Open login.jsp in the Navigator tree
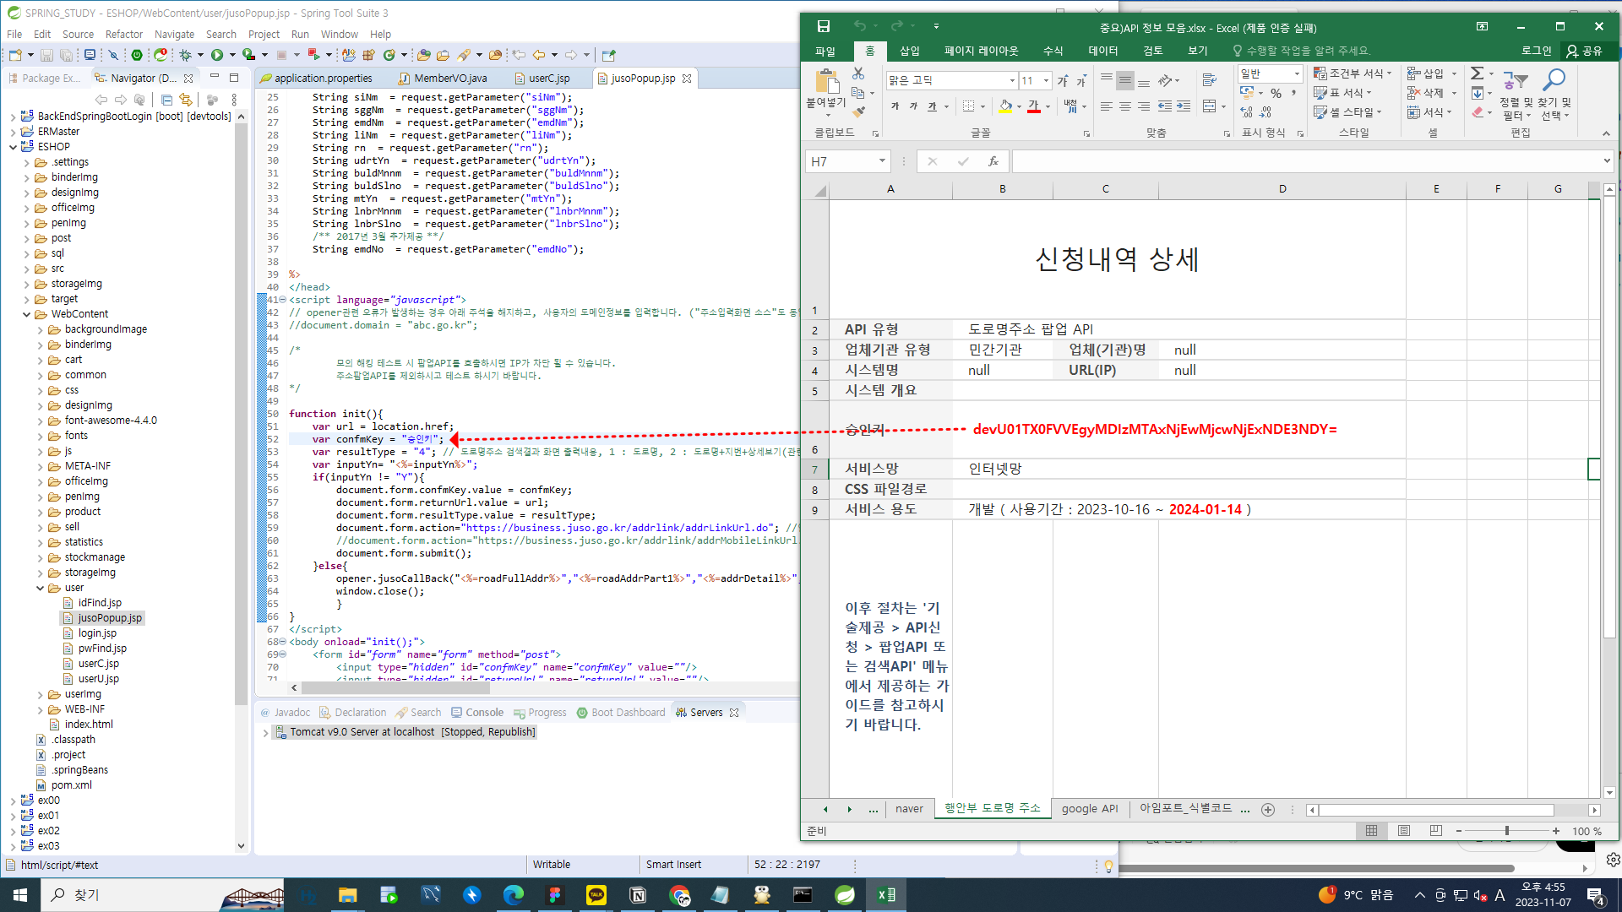 [x=97, y=633]
